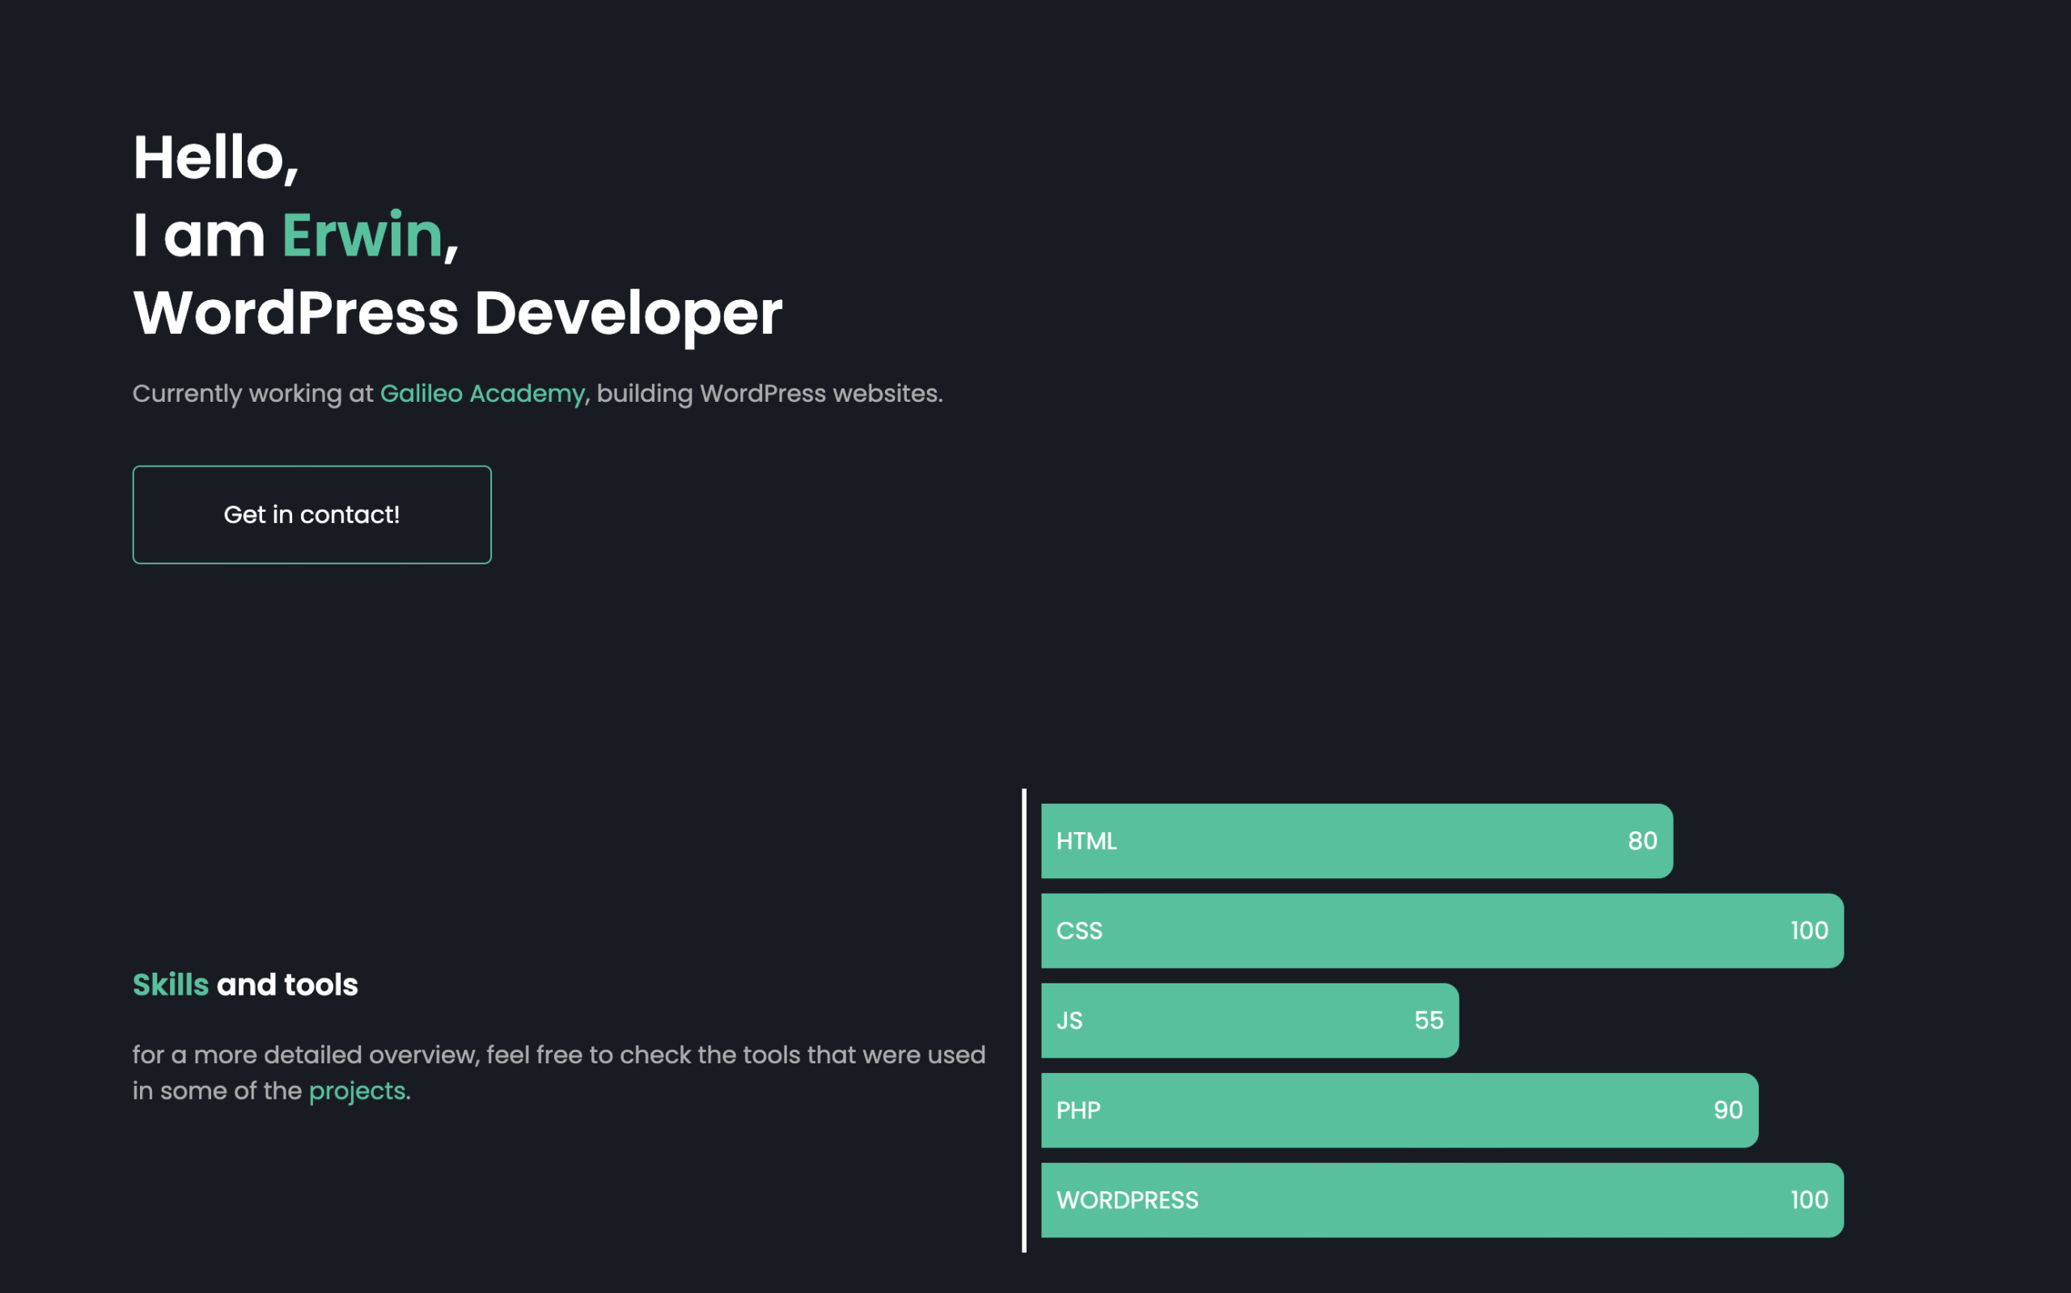The image size is (2071, 1293).
Task: Click the CSS skill bar label
Action: pos(1078,932)
